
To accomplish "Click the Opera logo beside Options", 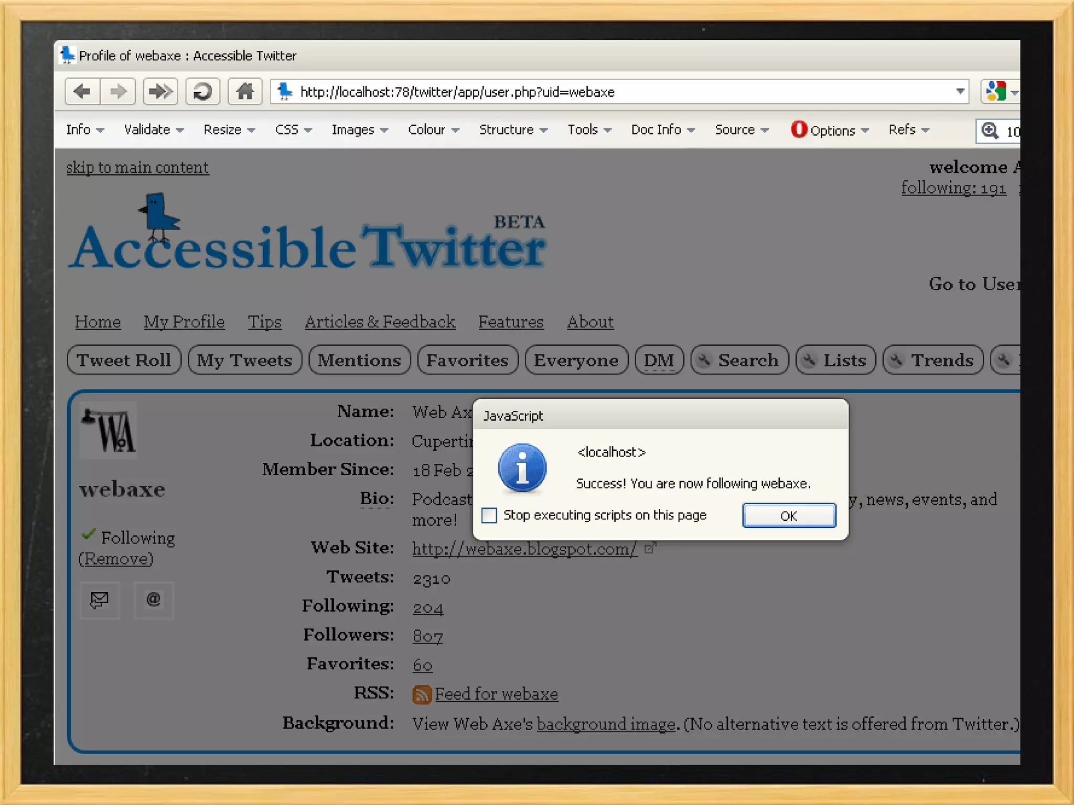I will click(799, 129).
